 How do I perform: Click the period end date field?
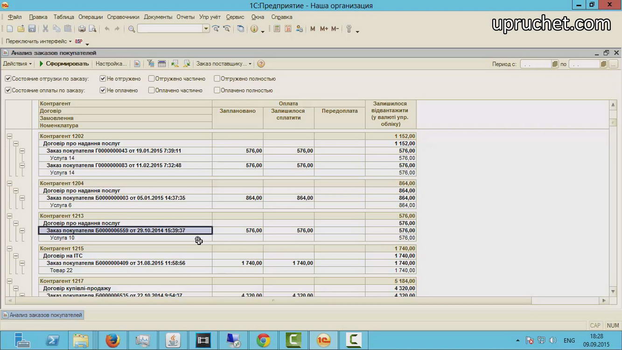[584, 64]
